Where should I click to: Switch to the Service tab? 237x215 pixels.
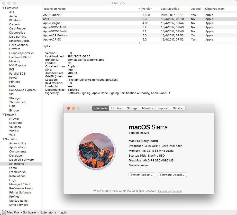[178, 108]
